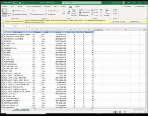
Task: Click the Save icon in title bar
Action: tap(20, 3)
